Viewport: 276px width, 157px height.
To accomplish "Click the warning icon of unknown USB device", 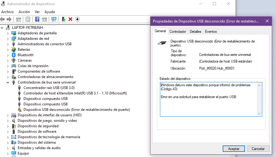I will tap(20, 110).
